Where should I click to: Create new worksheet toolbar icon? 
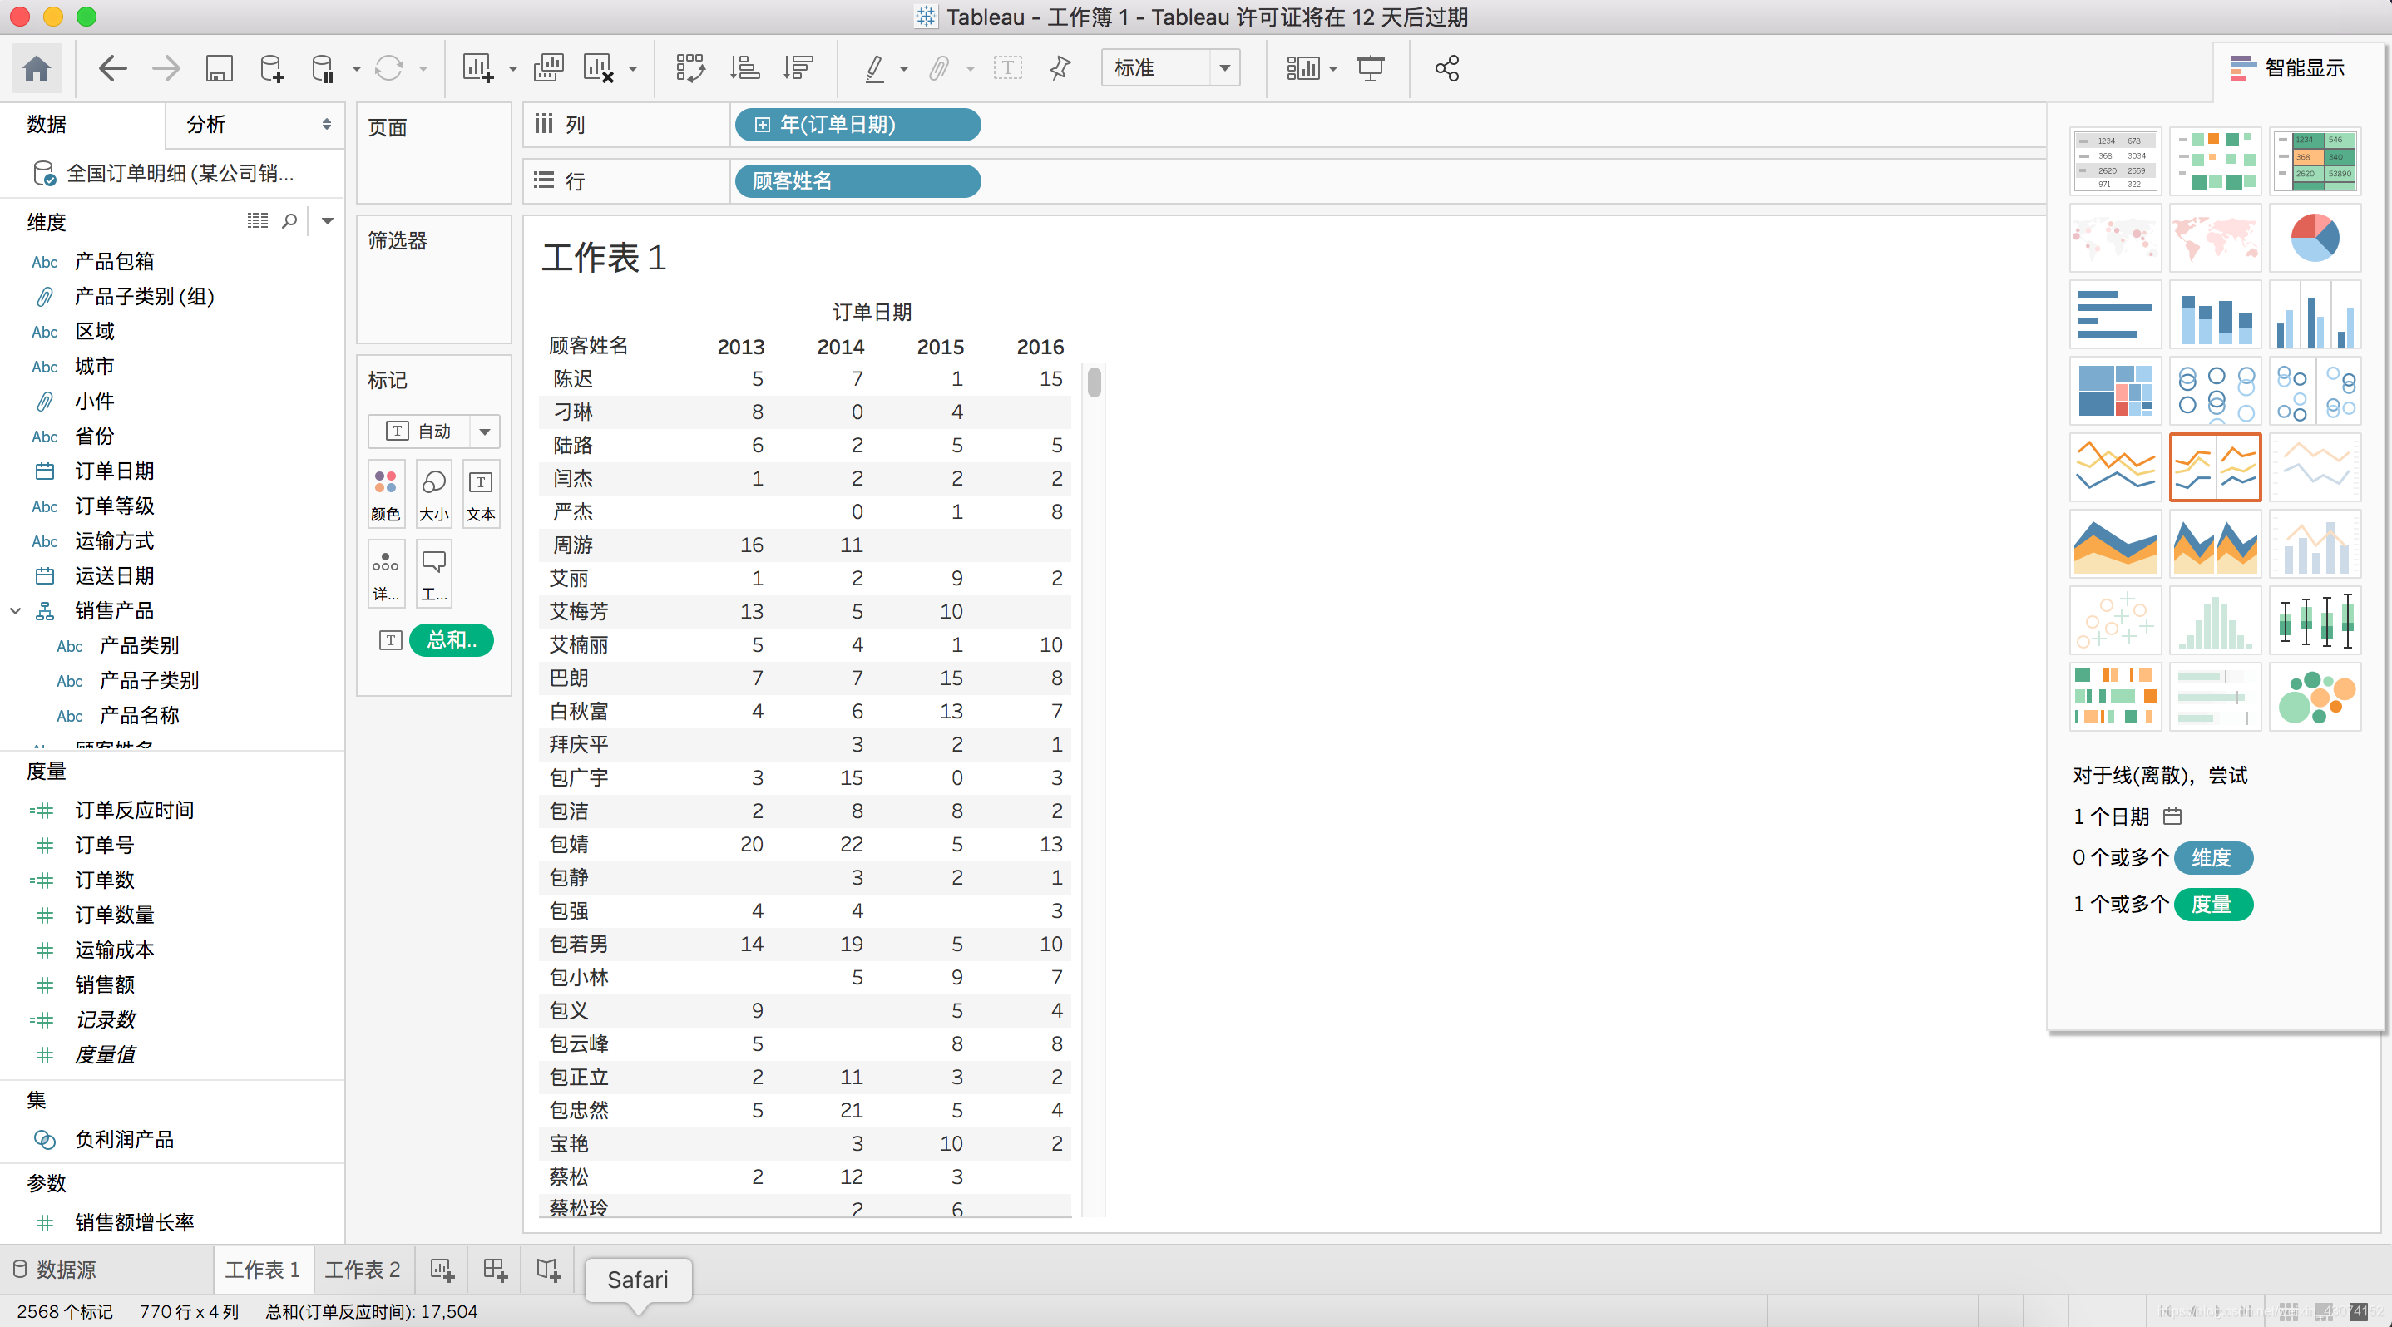(x=478, y=67)
